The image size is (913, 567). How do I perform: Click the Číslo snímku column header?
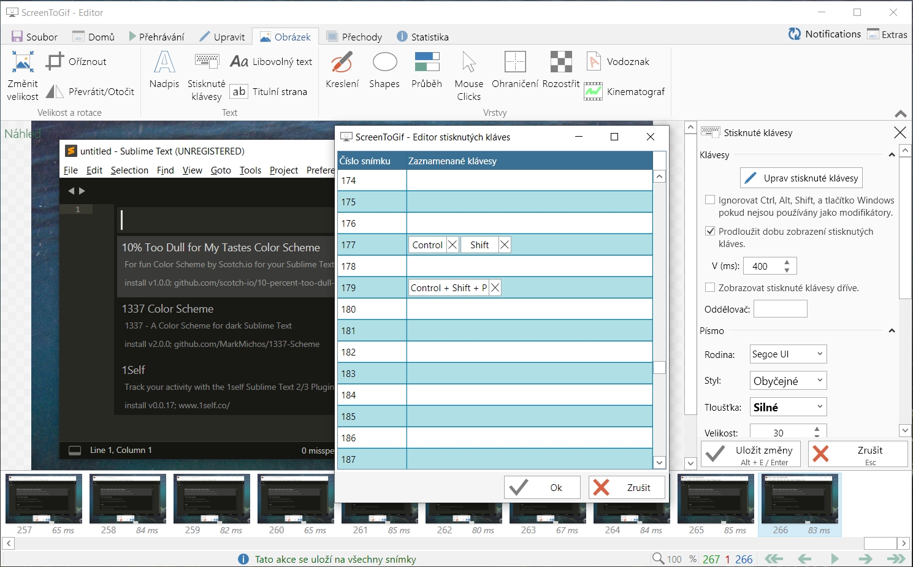point(372,161)
